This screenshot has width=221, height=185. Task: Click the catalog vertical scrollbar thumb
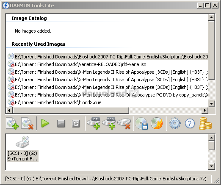coord(211,50)
